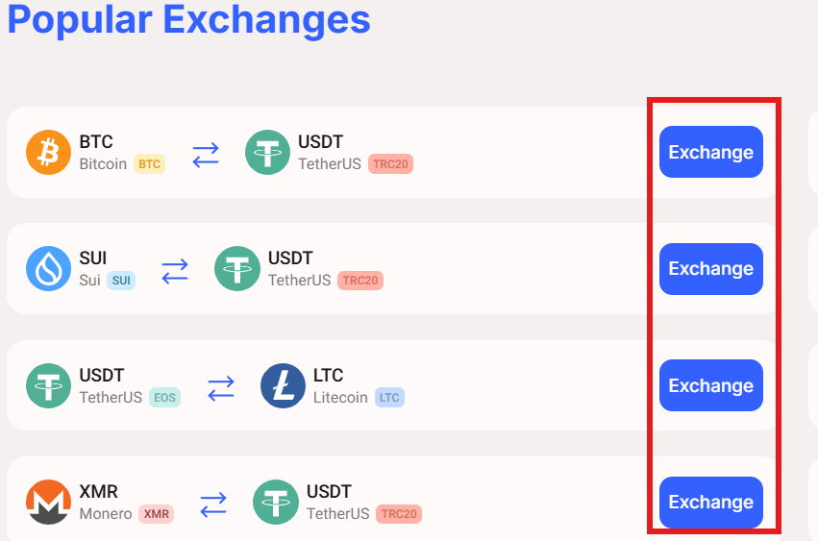Exchange SUI to USDT button

[x=711, y=269]
